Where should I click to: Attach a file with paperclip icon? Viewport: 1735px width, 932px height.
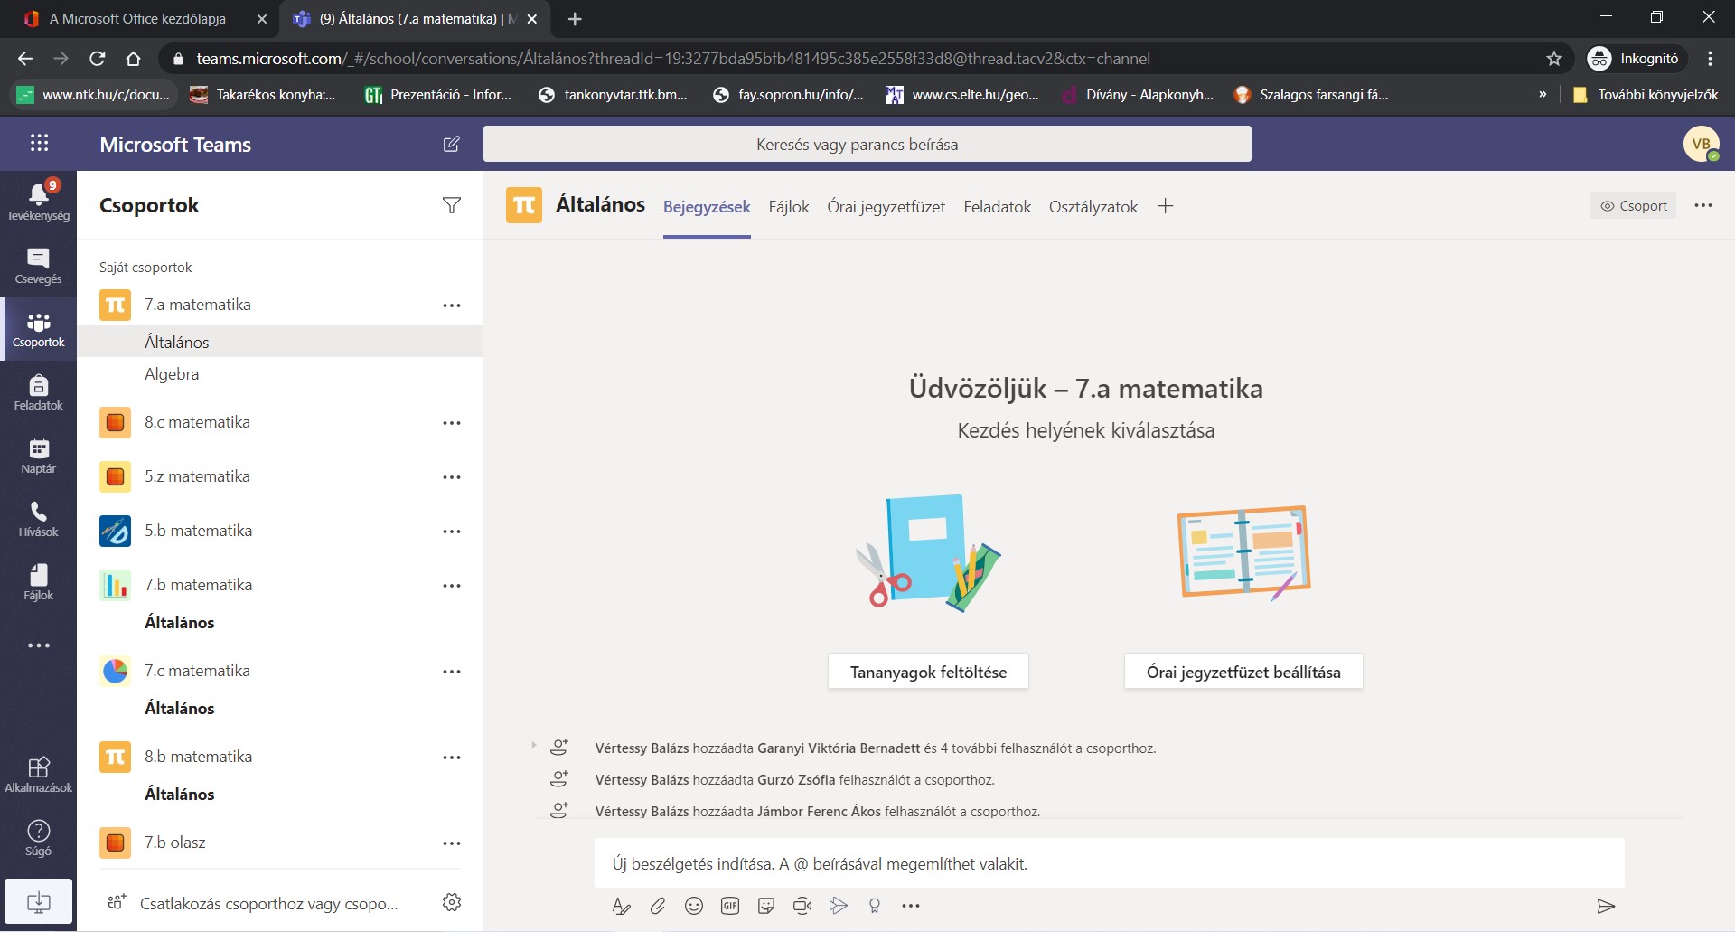tap(658, 906)
